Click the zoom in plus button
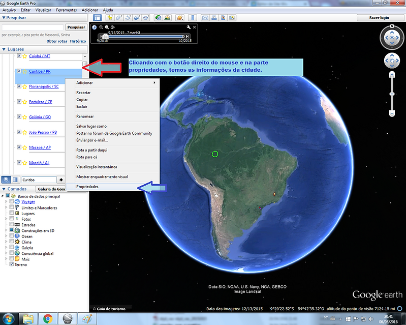Screen dimensions: 406x325 tap(392, 75)
